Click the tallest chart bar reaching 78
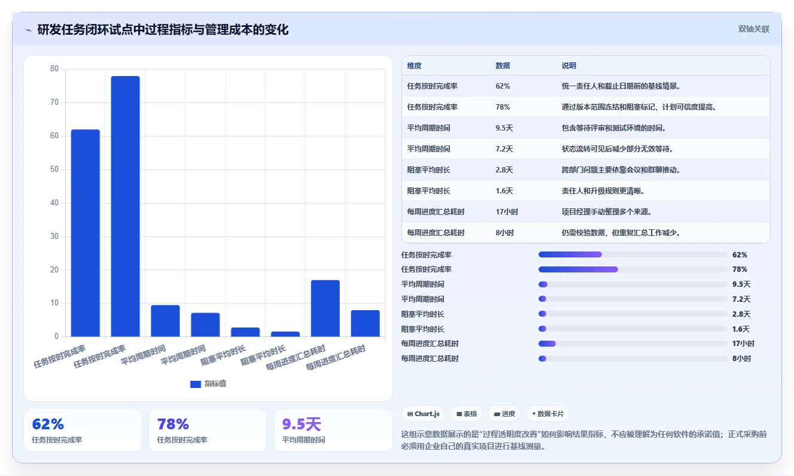Viewport: 794px width, 476px height. coord(125,206)
